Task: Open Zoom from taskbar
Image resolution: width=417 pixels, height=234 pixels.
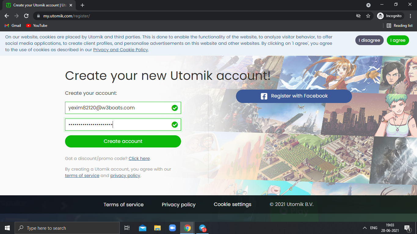Action: 172,228
